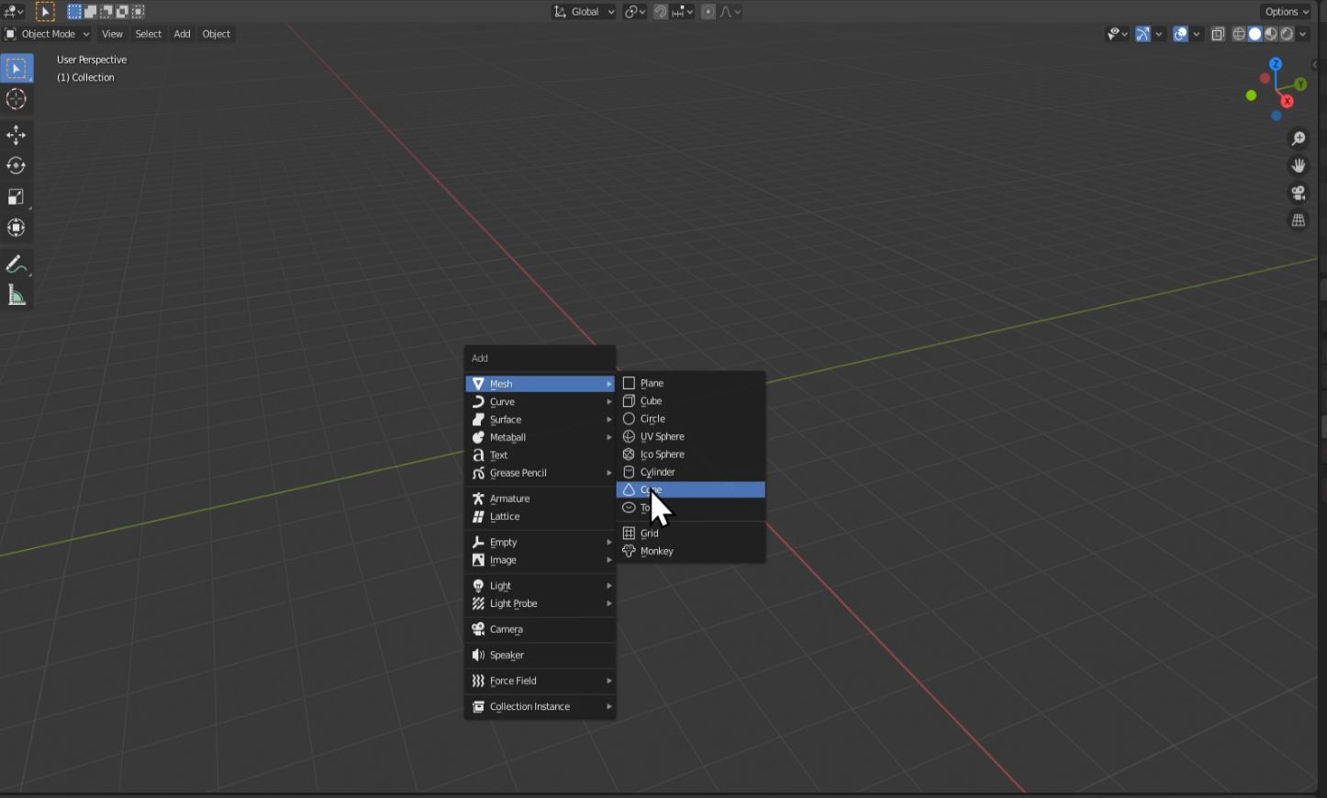Viewport: 1327px width, 798px height.
Task: Open the Object menu
Action: (217, 34)
